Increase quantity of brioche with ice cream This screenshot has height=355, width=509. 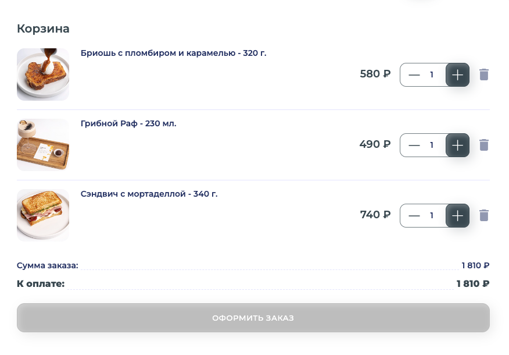457,74
